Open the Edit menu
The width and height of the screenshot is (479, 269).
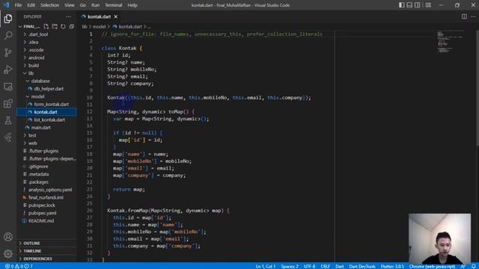(x=31, y=5)
